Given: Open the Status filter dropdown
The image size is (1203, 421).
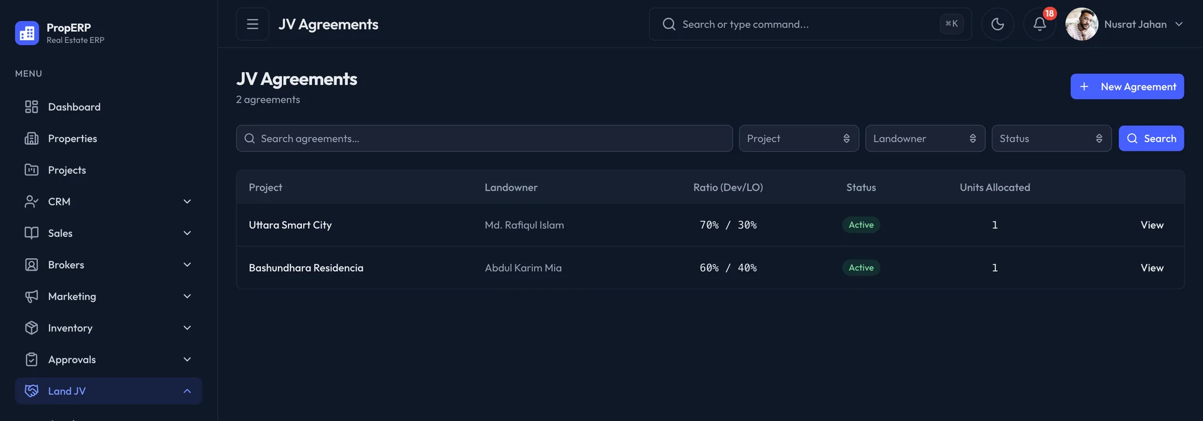Looking at the screenshot, I should coord(1051,138).
